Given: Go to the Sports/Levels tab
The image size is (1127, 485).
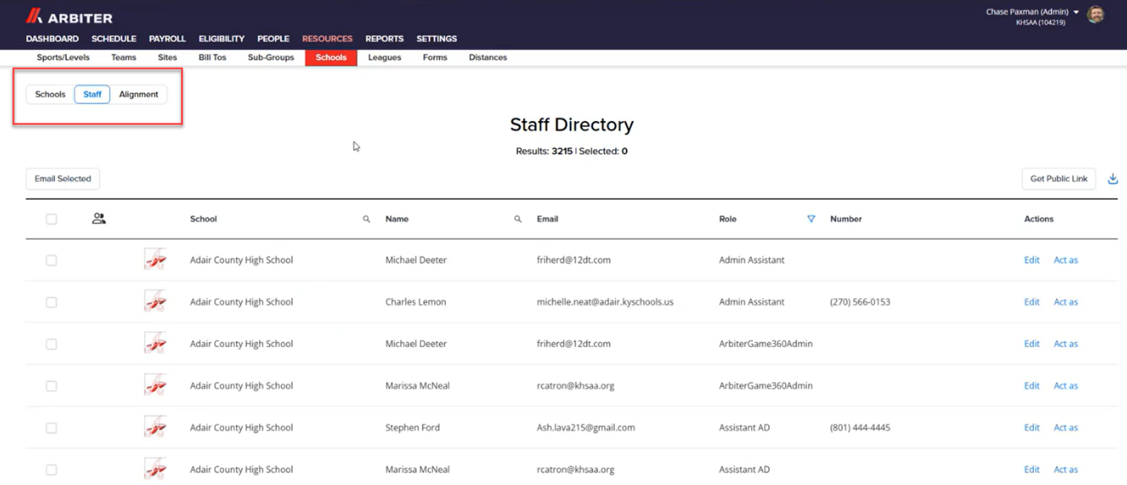Looking at the screenshot, I should click(x=63, y=58).
